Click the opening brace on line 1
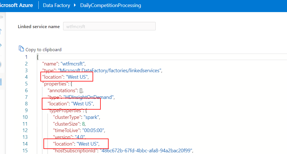The image size is (287, 154). tap(38, 57)
